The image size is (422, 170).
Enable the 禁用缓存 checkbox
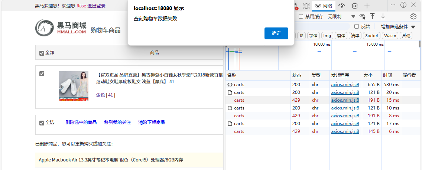[x=301, y=16]
